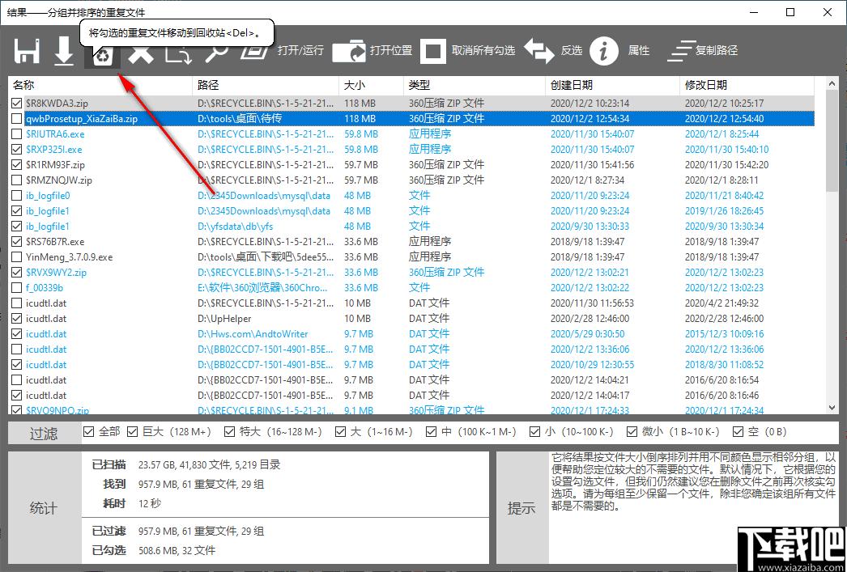Check the $RMZNQJW.zip checkbox
The image size is (847, 572).
click(x=17, y=180)
